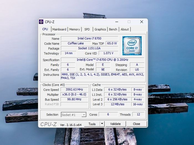The image size is (194, 145).
Task: Click the Cores value 6
Action: tap(108, 114)
